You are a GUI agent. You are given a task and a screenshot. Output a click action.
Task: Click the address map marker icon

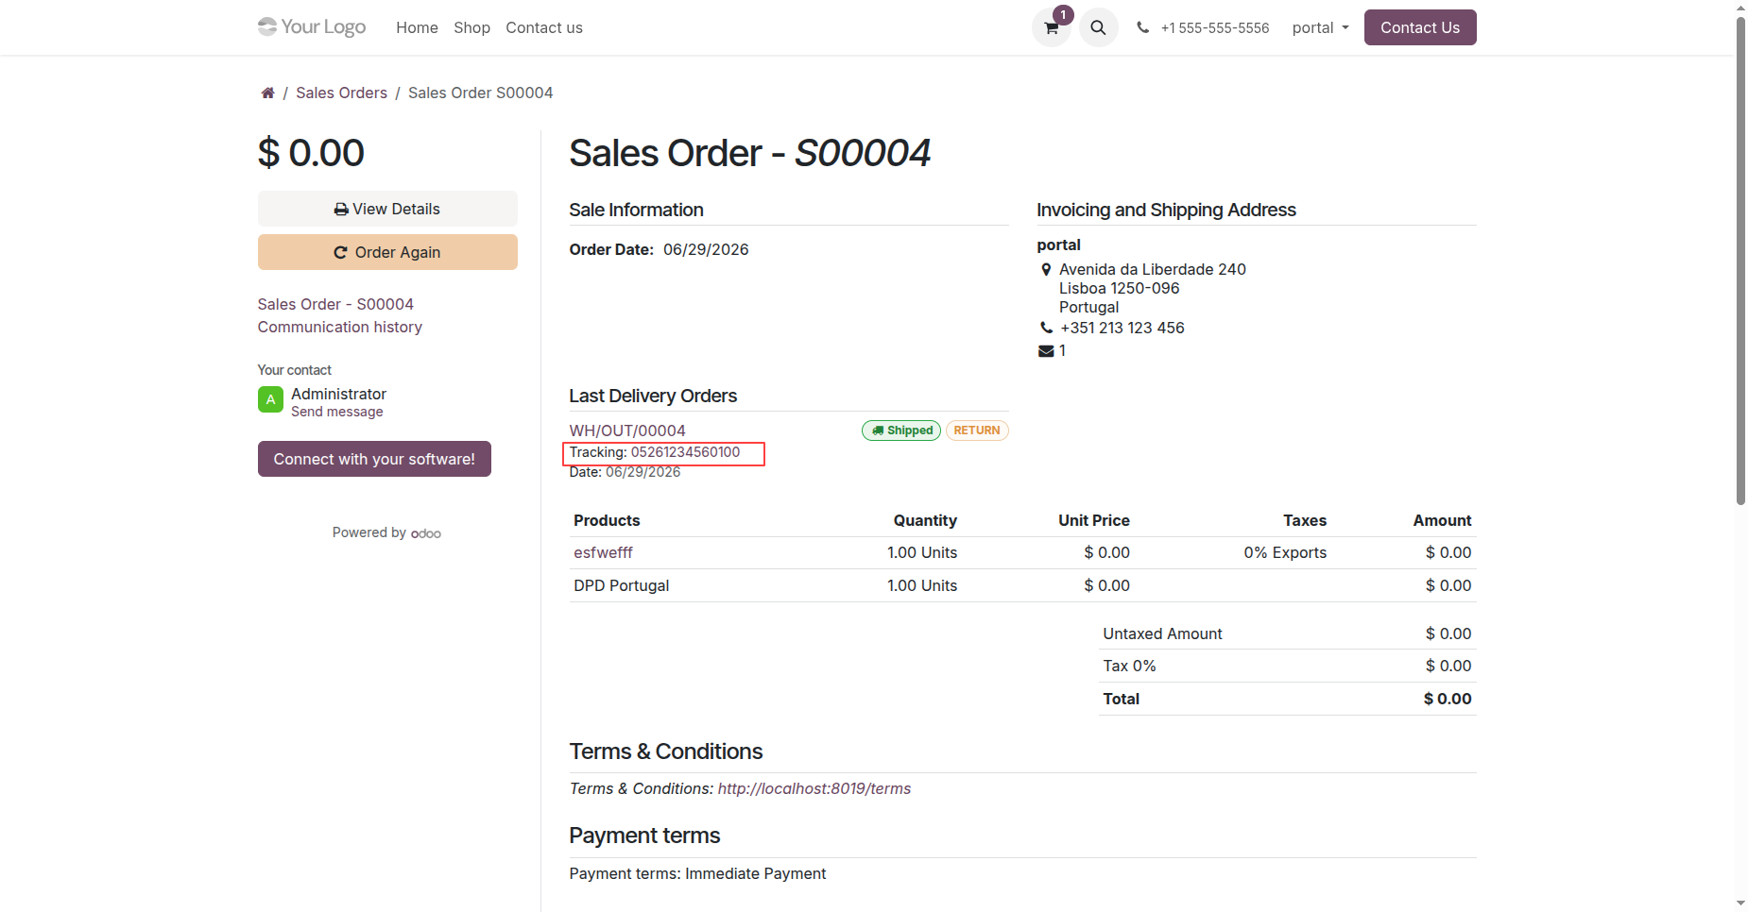click(x=1045, y=269)
